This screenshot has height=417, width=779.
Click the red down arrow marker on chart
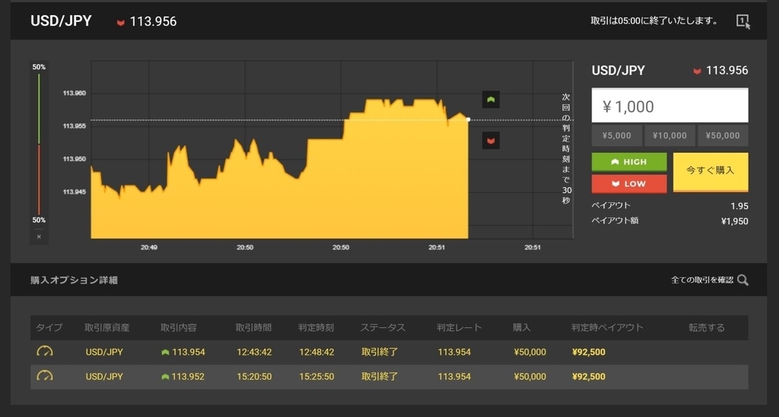click(x=491, y=141)
